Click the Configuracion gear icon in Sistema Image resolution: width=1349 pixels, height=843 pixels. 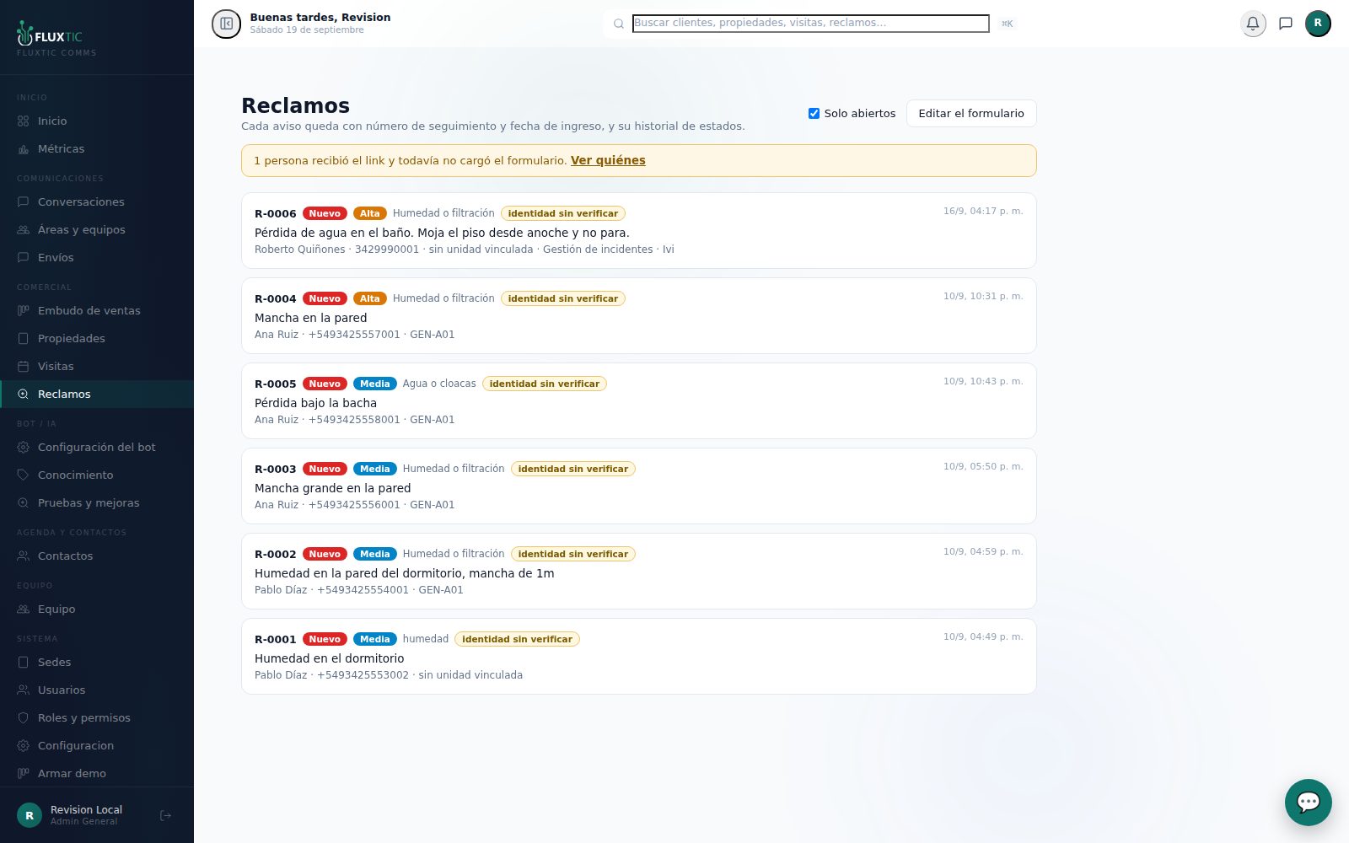[x=24, y=746]
